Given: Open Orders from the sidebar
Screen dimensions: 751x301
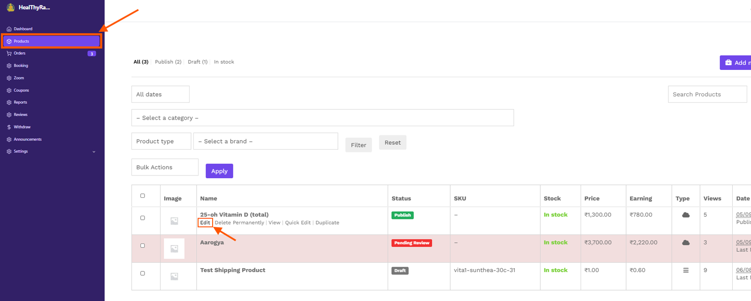Looking at the screenshot, I should click(20, 53).
